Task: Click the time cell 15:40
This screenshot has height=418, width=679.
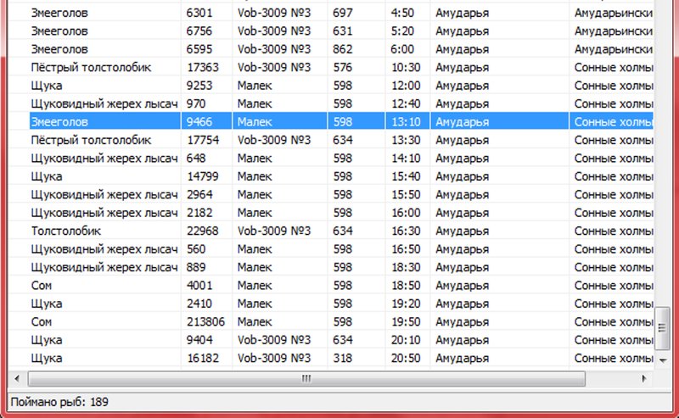Action: (x=406, y=176)
